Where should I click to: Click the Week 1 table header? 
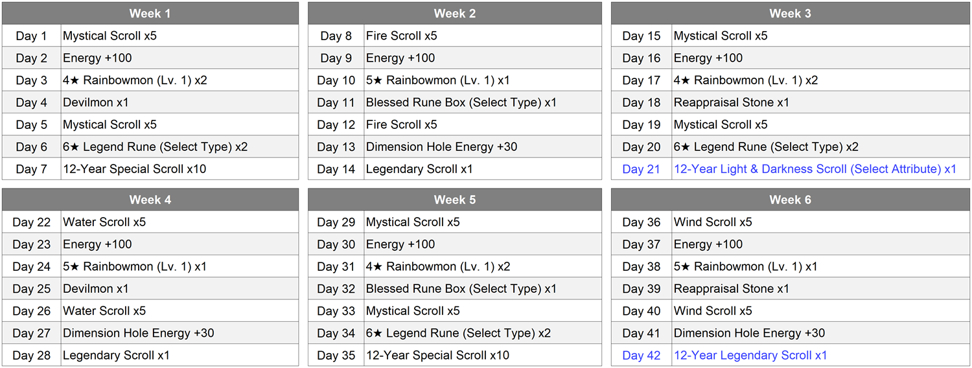(150, 14)
